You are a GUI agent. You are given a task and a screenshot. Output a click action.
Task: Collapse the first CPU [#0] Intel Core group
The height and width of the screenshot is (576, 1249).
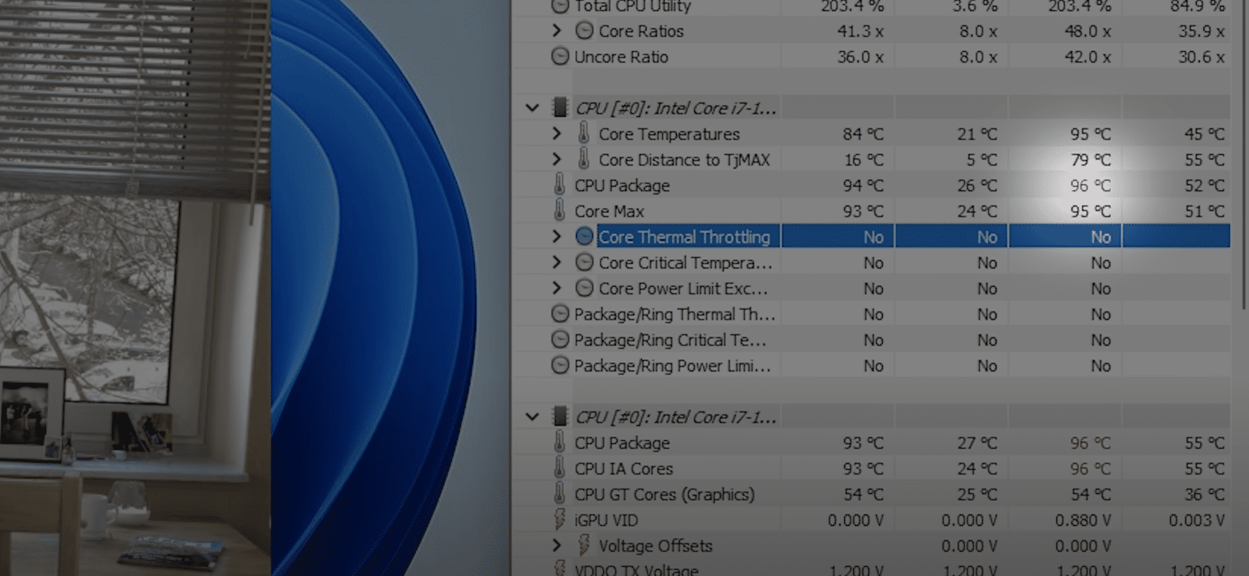pos(532,108)
